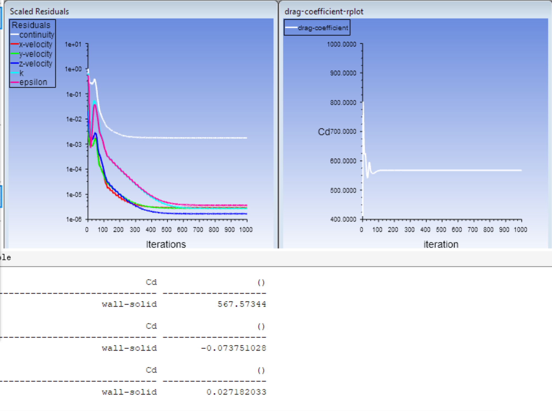Click the 567.57344 Cd value in console
This screenshot has height=411, width=552.
pyautogui.click(x=242, y=304)
